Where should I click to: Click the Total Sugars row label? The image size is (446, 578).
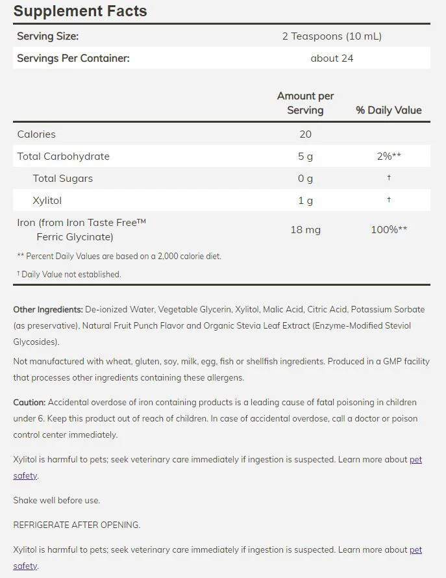pos(63,179)
